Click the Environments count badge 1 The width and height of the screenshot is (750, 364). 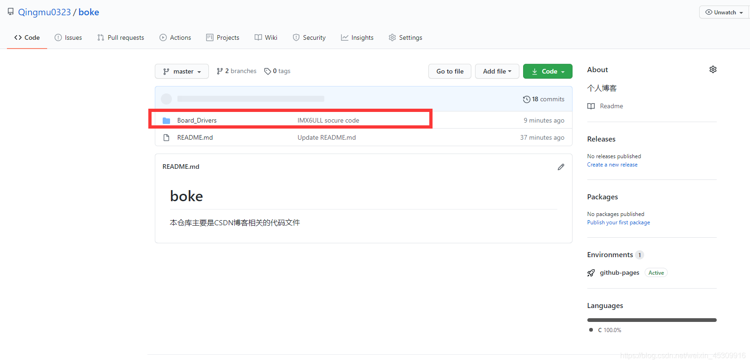[x=640, y=255]
